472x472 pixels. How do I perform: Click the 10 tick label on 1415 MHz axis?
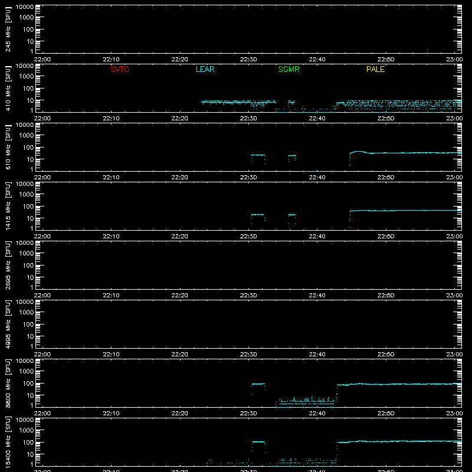(30, 218)
